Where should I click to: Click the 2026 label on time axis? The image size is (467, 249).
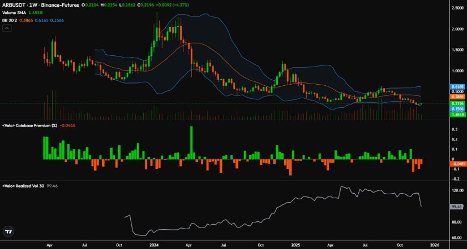pos(434,246)
